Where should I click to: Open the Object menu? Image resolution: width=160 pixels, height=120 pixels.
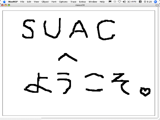[45, 2]
